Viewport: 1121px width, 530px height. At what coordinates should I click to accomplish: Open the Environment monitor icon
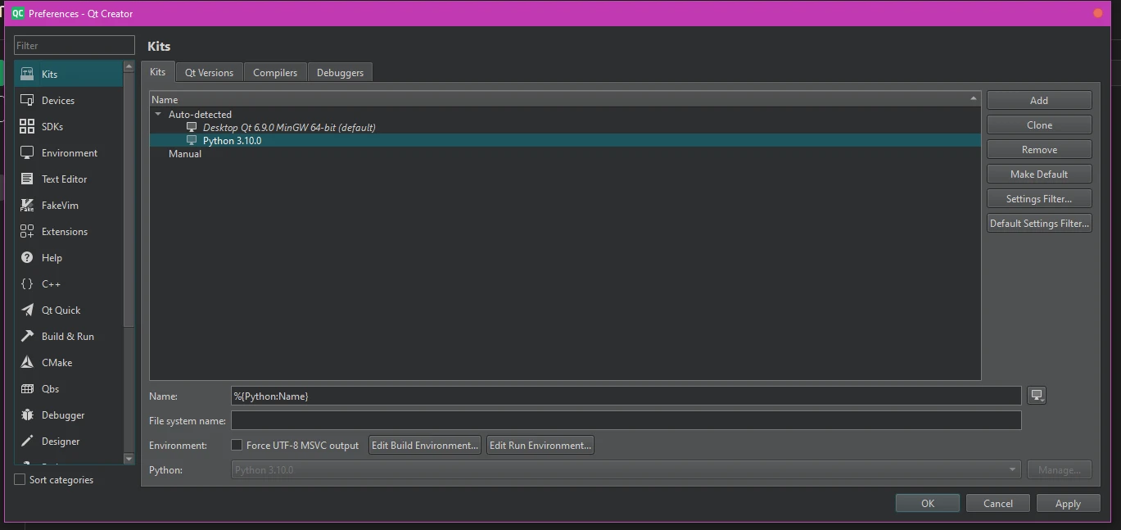(x=27, y=152)
